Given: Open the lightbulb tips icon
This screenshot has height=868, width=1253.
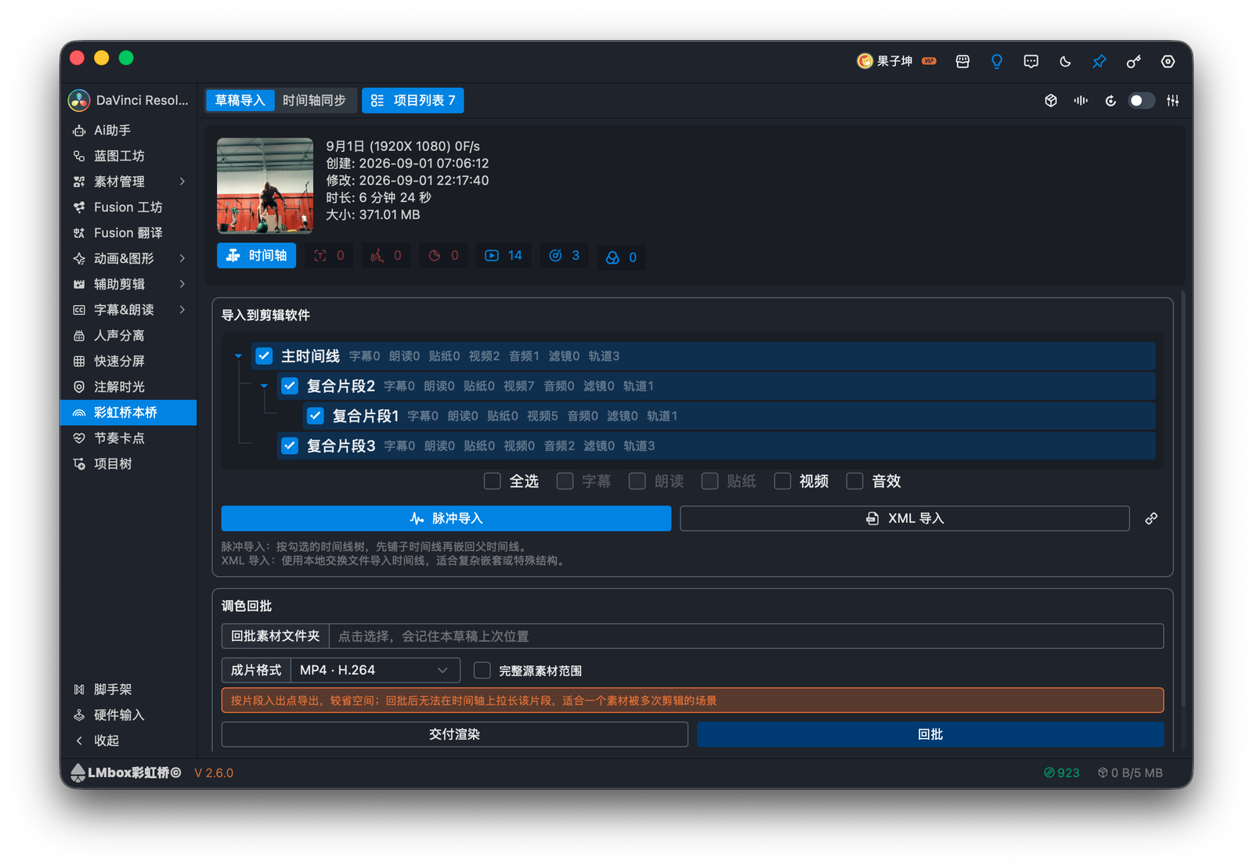Looking at the screenshot, I should coord(997,61).
